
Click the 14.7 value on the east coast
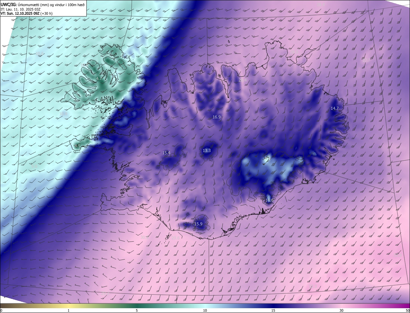tap(335, 108)
